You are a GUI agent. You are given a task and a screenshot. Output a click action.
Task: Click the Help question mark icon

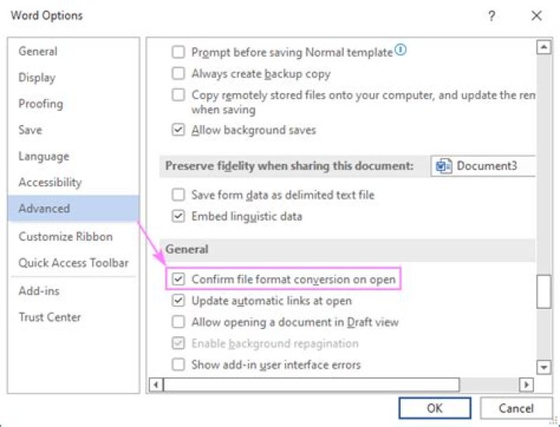pyautogui.click(x=492, y=16)
